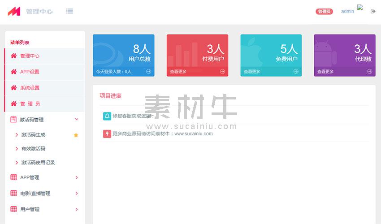Click 5人 免费用户 statistic
The height and width of the screenshot is (224, 381).
tap(287, 52)
